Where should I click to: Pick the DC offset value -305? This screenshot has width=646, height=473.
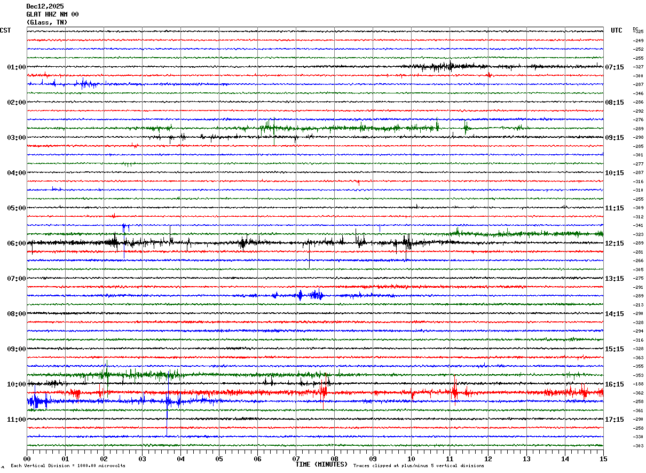(638, 270)
